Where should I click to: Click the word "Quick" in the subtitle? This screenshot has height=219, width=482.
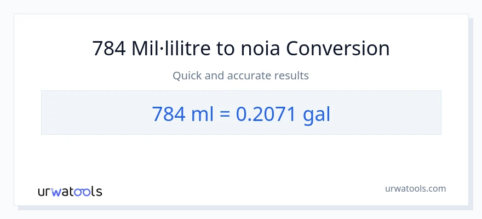click(x=188, y=76)
